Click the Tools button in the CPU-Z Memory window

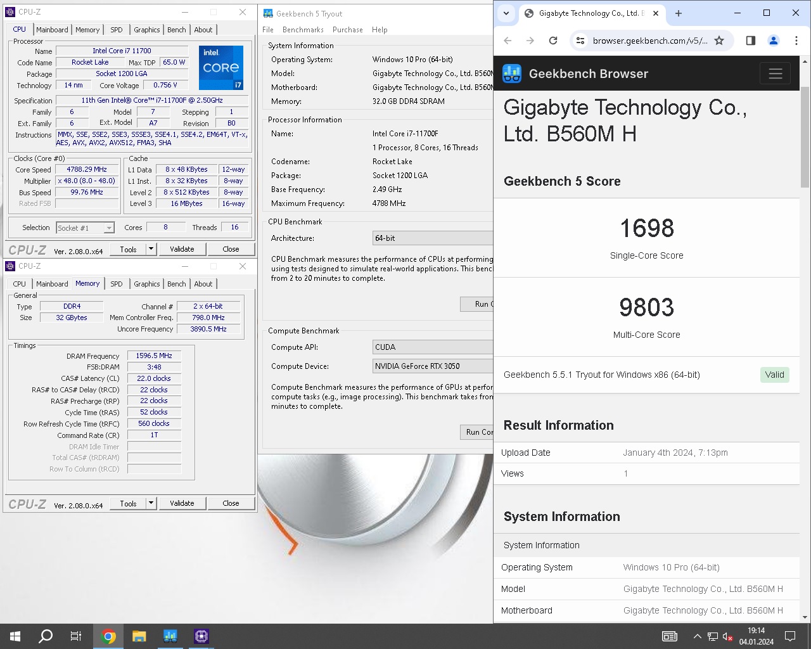point(129,503)
